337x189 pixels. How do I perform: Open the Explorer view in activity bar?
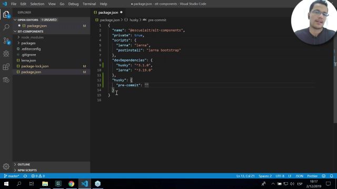tap(6, 14)
